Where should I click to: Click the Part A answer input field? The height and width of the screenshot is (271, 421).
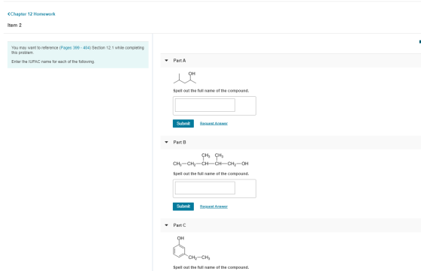click(x=205, y=105)
